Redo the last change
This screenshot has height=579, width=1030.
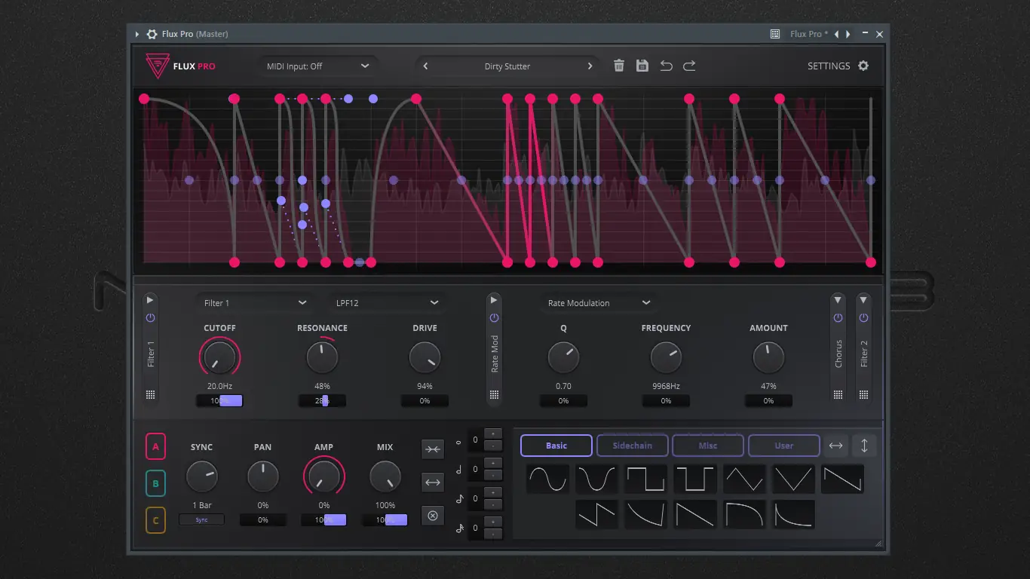coord(688,66)
